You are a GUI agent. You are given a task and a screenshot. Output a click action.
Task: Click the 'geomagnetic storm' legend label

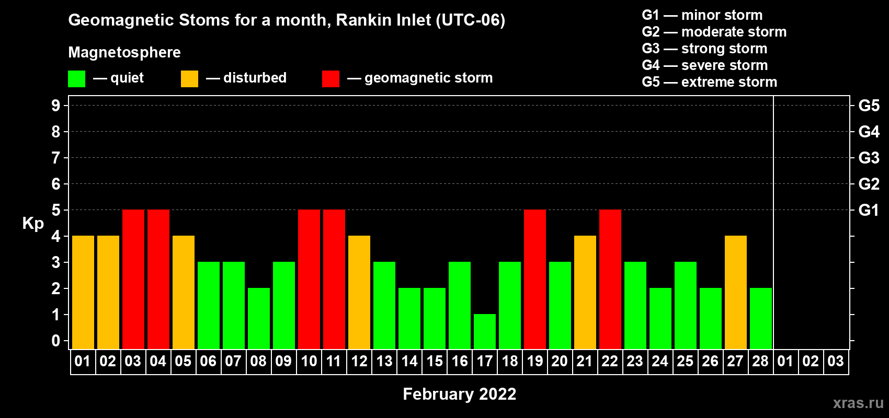(428, 78)
